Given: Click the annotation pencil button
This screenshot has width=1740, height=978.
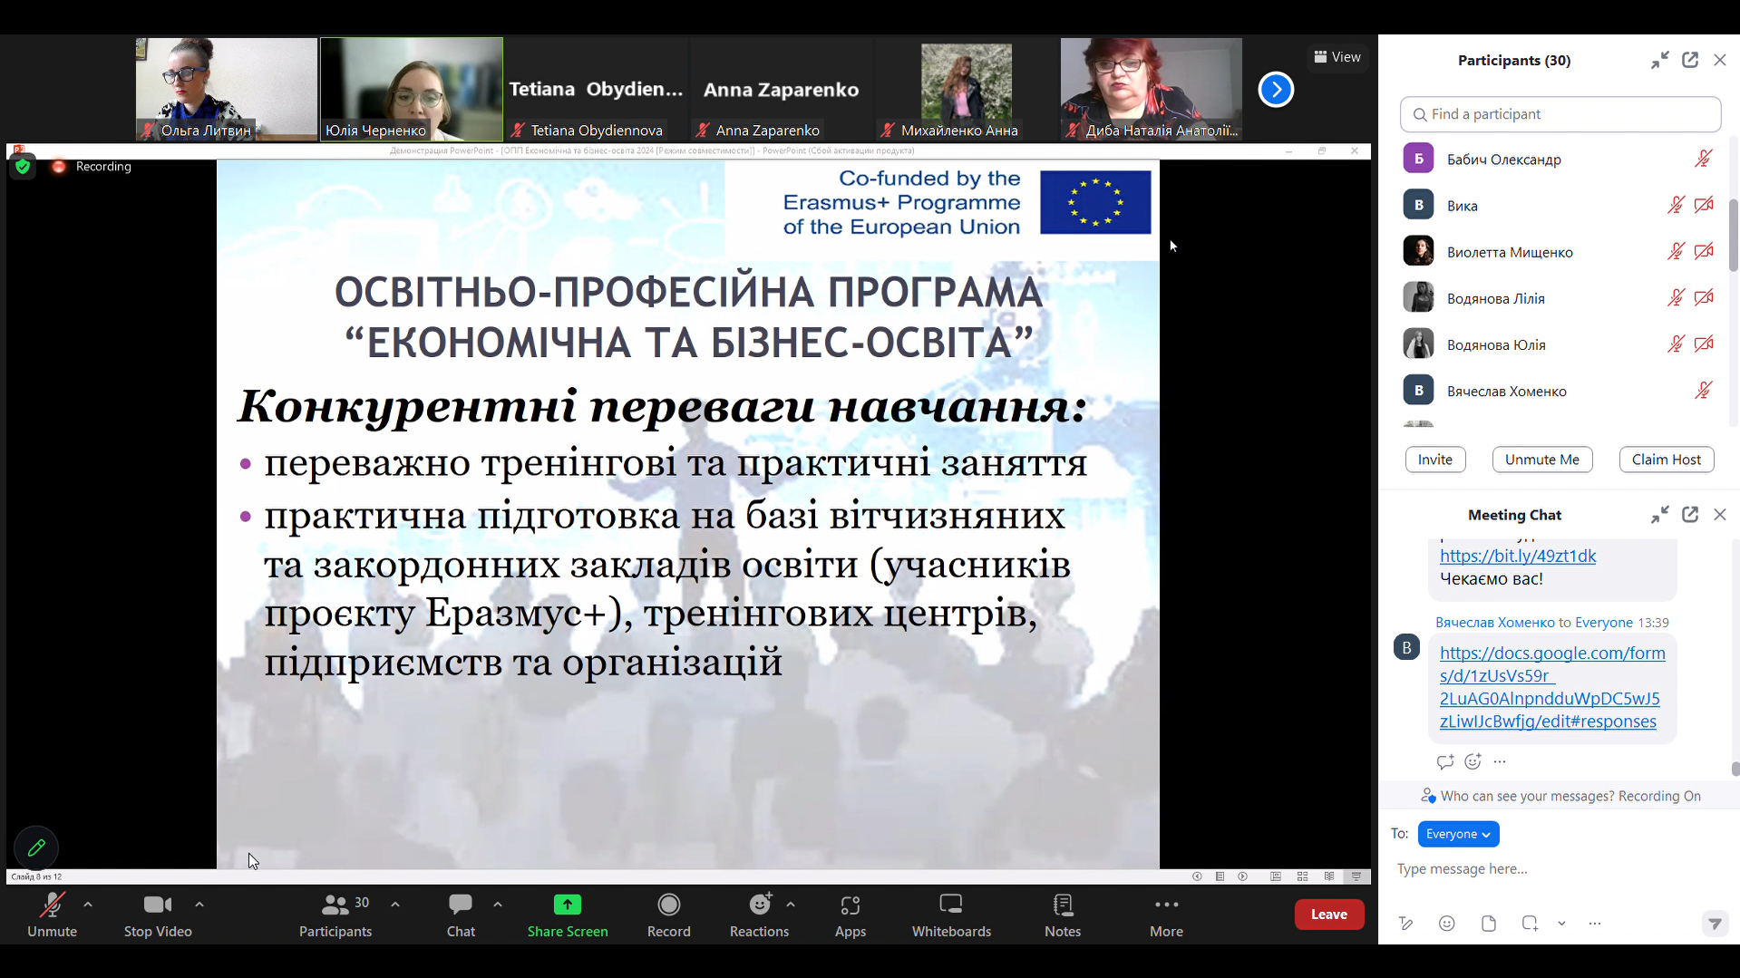Looking at the screenshot, I should 36,848.
